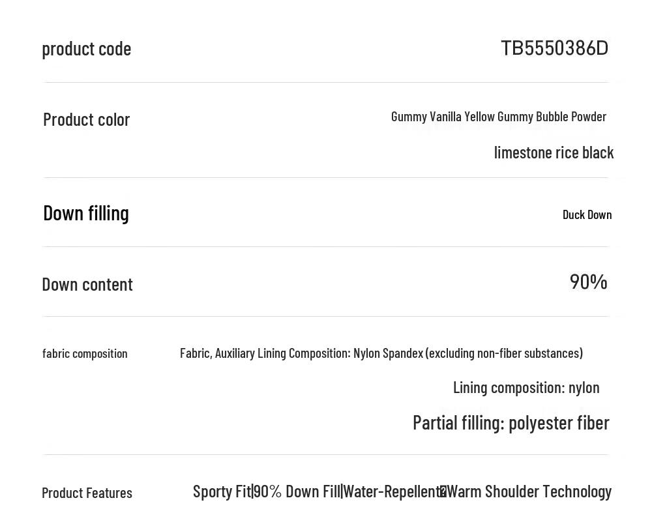Click the "Down content" label
This screenshot has height=526, width=652.
coord(87,284)
